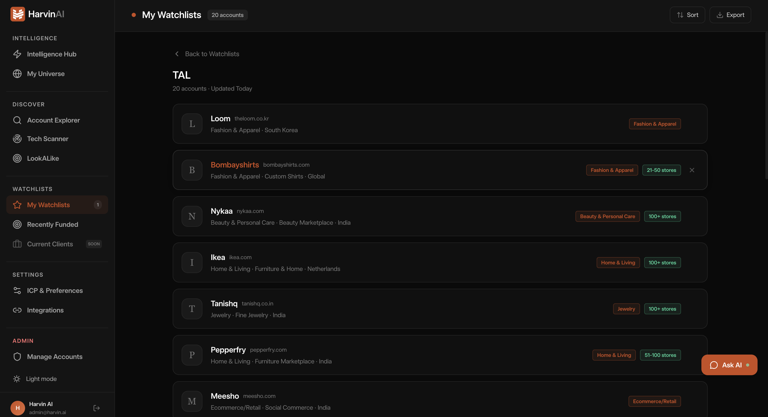Go Back to Watchlists
The image size is (768, 417).
tap(207, 54)
